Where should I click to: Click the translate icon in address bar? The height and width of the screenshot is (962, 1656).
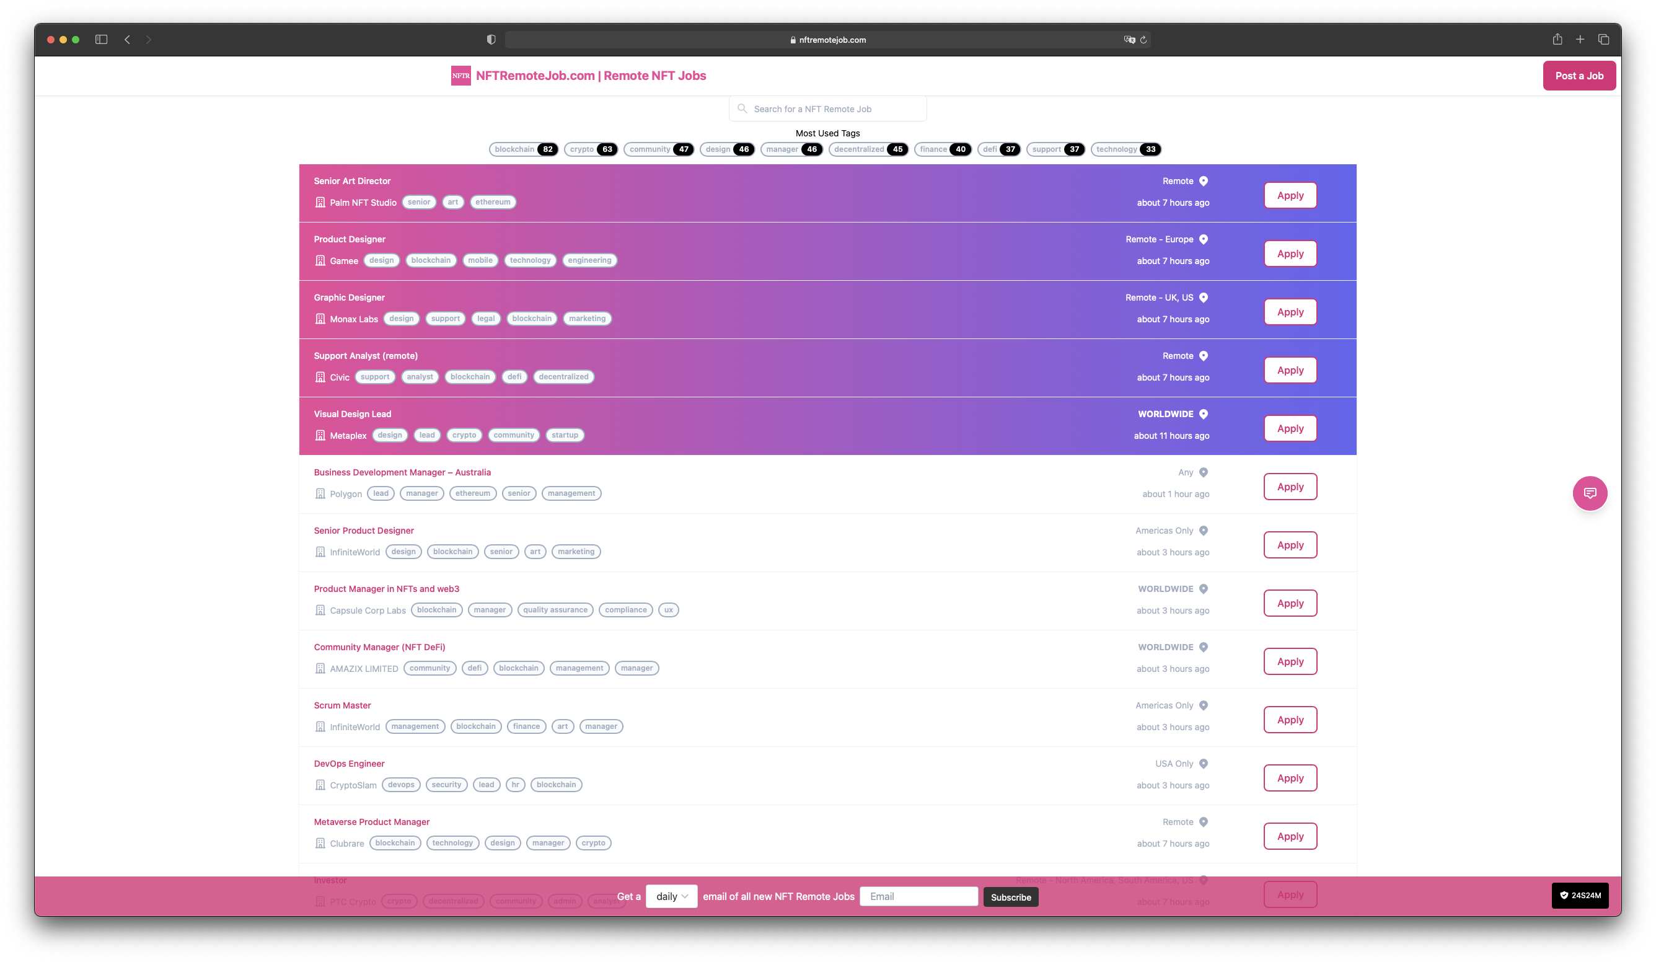(1129, 40)
